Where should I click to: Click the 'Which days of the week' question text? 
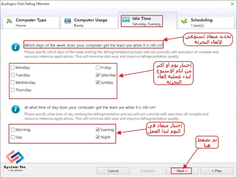[94, 45]
